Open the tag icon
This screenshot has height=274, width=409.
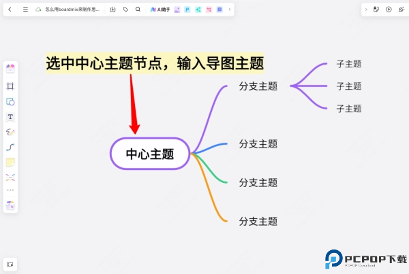[x=125, y=10]
